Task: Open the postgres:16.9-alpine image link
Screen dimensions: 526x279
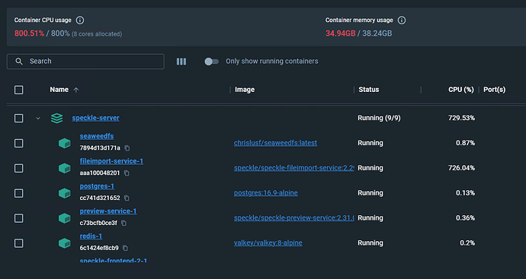Action: [266, 193]
